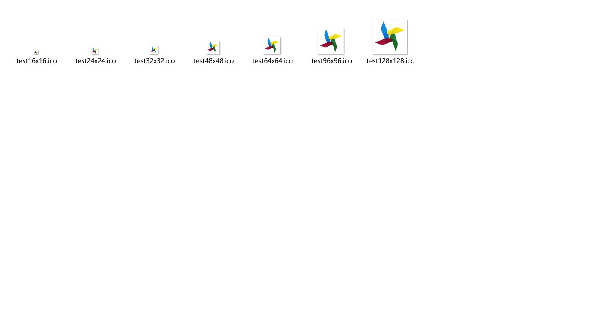This screenshot has width=599, height=317.
Task: Click the test96x96.ico filename label
Action: [331, 61]
